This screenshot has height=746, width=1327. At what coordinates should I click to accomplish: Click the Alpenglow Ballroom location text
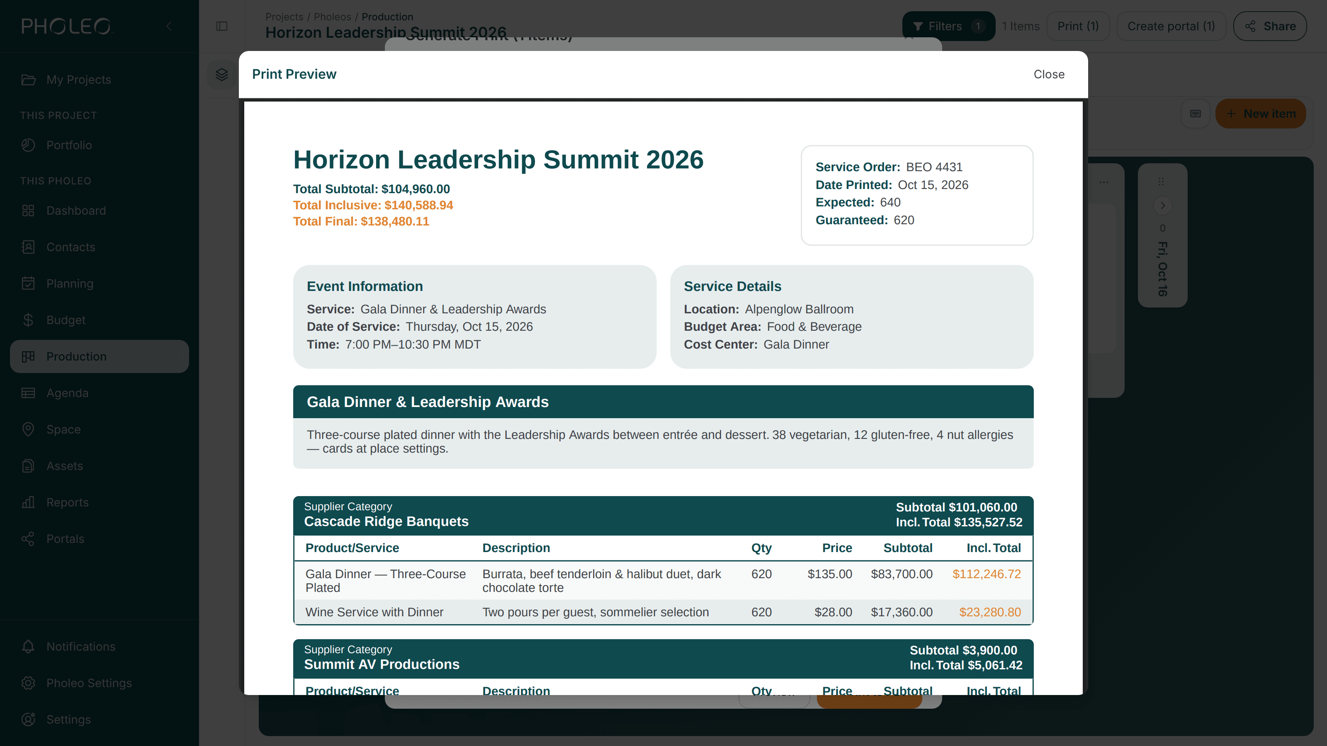(x=799, y=310)
